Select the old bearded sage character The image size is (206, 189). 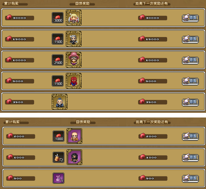60,102
